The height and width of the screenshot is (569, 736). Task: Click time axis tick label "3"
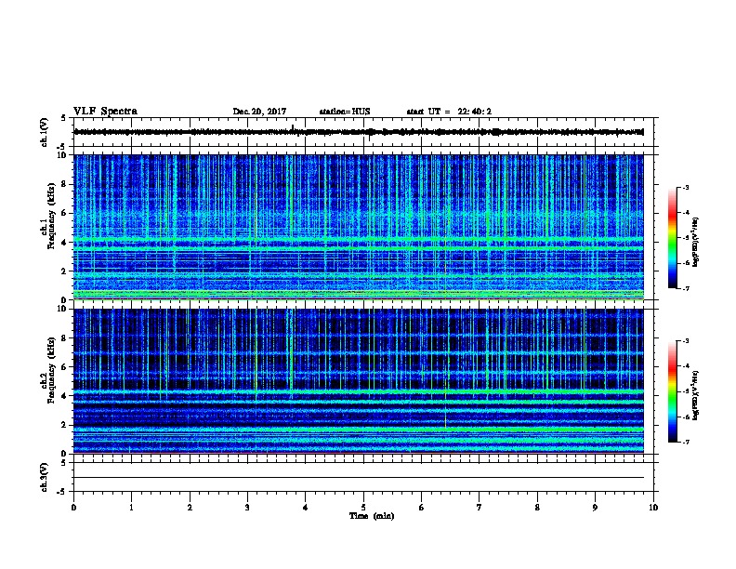[247, 508]
